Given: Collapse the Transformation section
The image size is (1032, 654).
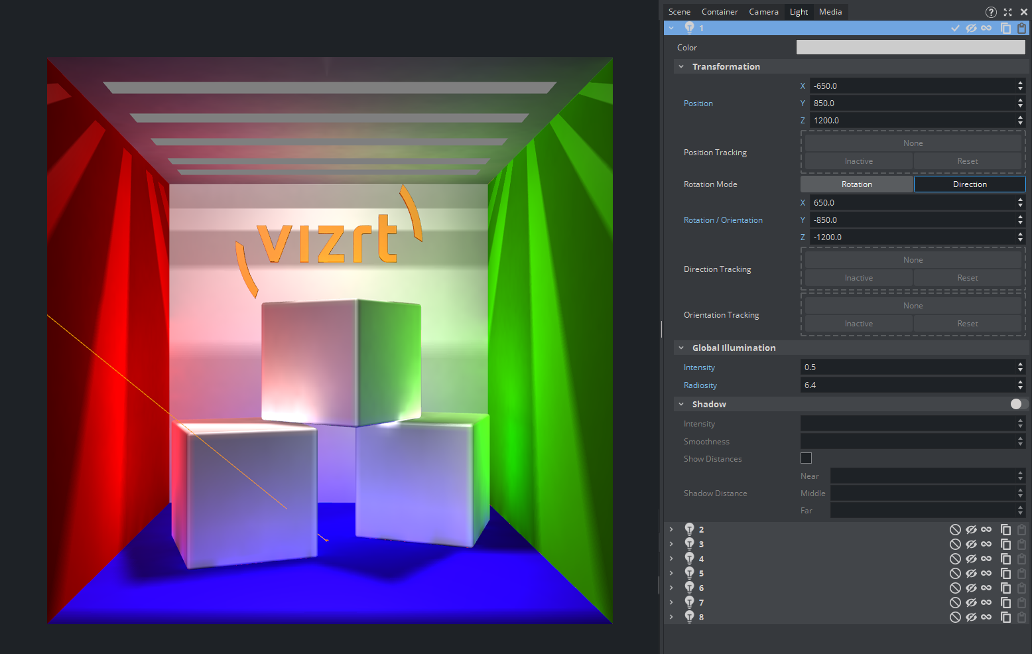Looking at the screenshot, I should [681, 66].
